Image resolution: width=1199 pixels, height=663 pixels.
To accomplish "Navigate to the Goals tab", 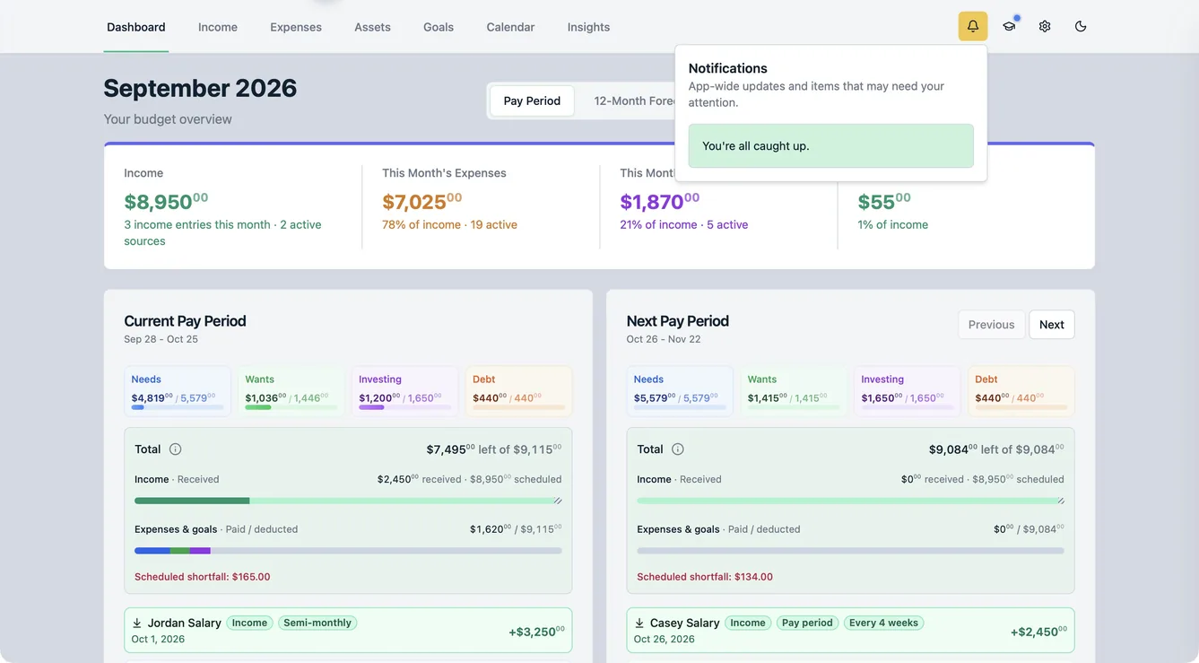I will pyautogui.click(x=439, y=27).
